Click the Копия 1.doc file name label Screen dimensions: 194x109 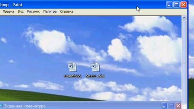pos(95,76)
